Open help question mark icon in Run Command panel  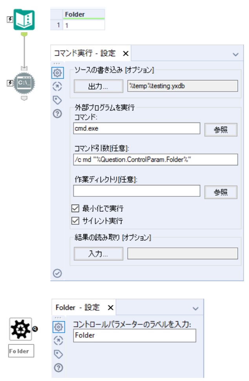pyautogui.click(x=57, y=114)
